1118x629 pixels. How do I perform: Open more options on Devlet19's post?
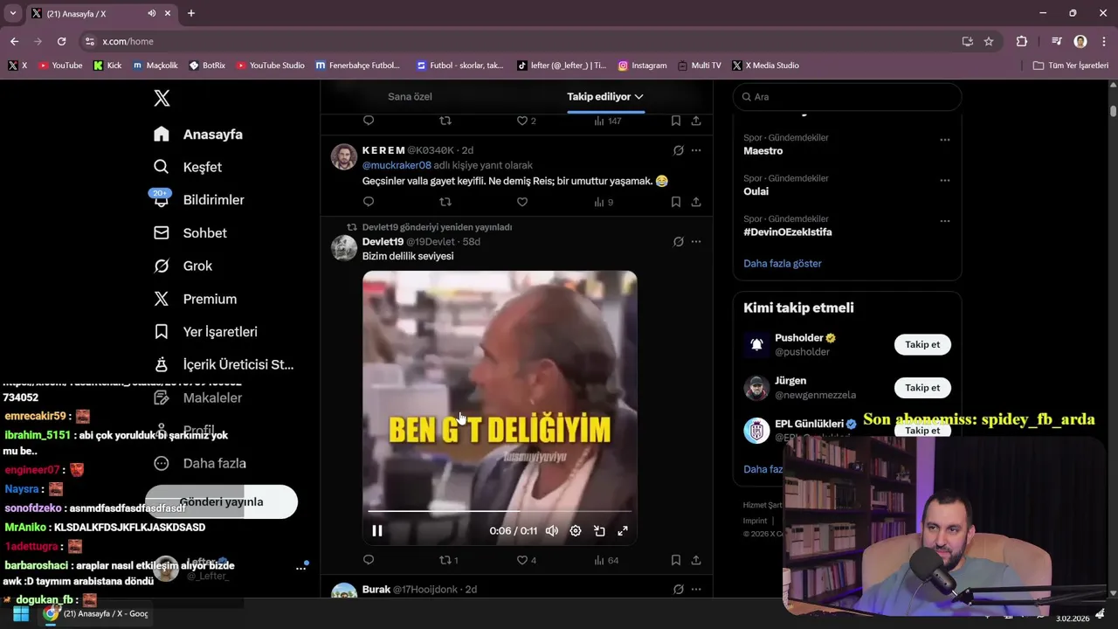click(x=696, y=242)
